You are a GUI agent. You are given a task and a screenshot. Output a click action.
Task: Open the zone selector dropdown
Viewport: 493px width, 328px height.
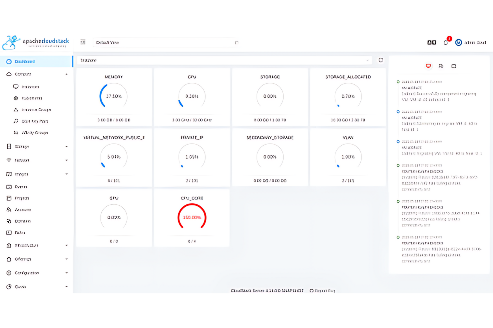(225, 60)
